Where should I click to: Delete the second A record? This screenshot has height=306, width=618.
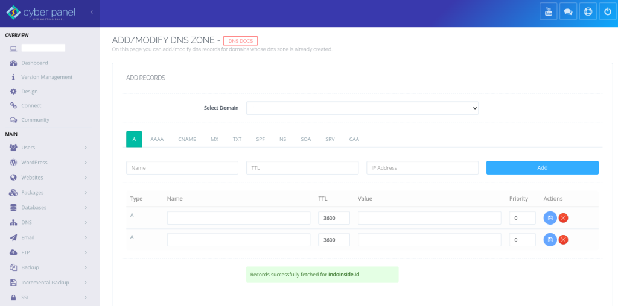coord(563,240)
